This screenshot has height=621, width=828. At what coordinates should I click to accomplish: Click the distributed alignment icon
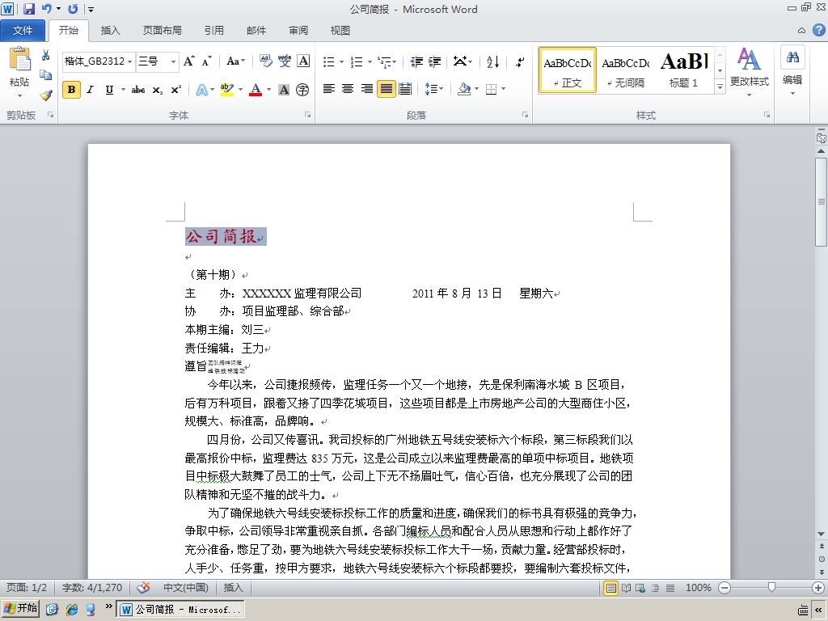[405, 89]
